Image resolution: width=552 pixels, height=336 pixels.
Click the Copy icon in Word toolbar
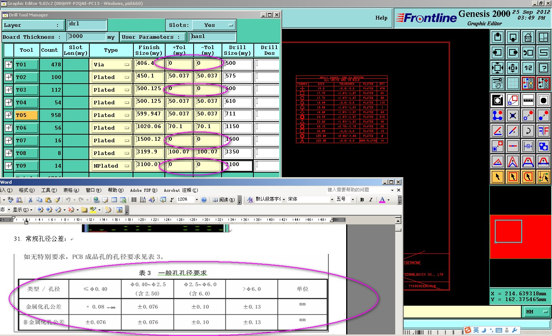point(39,200)
